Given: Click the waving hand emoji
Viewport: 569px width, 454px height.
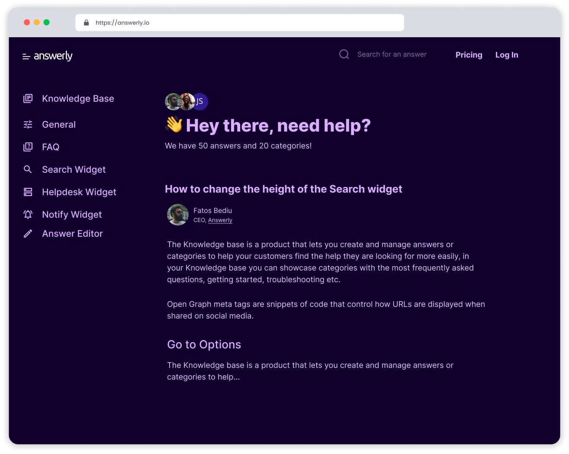Looking at the screenshot, I should coord(174,125).
